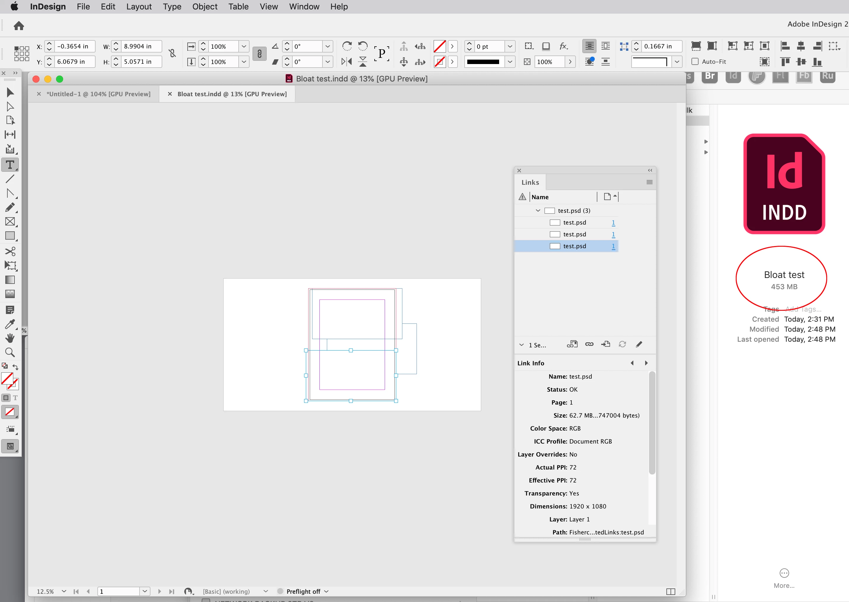The image size is (849, 602).
Task: Select the Type tool
Action: (x=10, y=165)
